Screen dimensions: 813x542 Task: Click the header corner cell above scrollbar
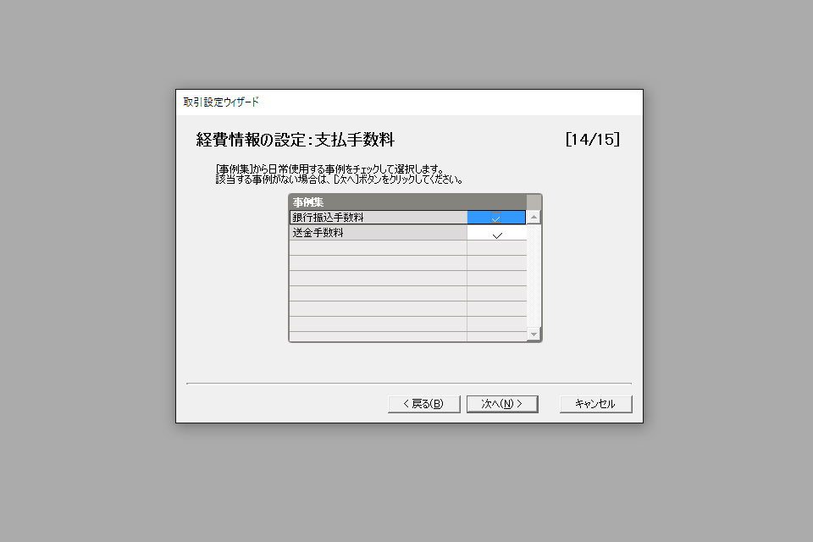pos(534,202)
